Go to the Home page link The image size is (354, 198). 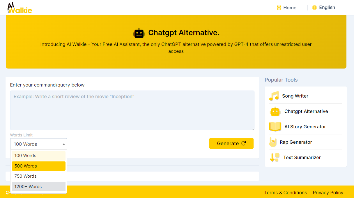click(286, 8)
